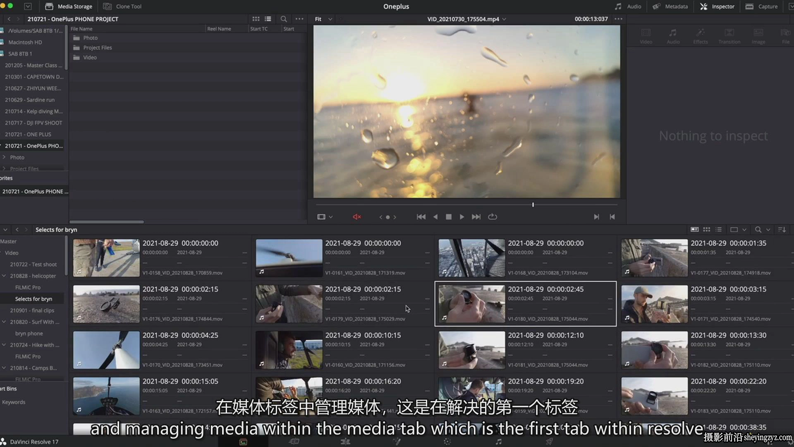
Task: Open the Video folder in file list
Action: [90, 58]
